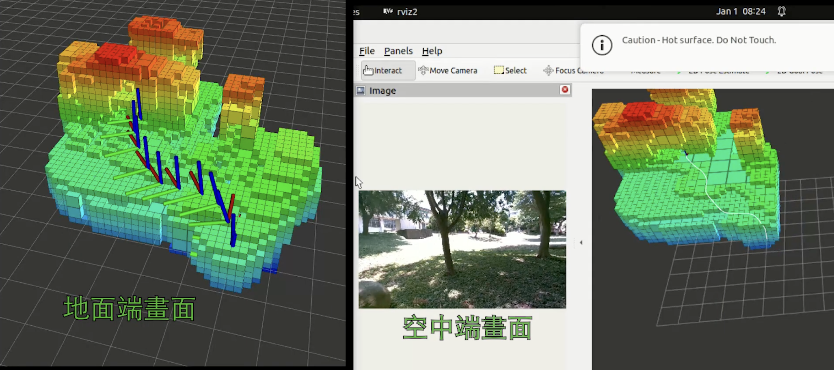Click the notification bell in top bar
The width and height of the screenshot is (834, 370).
(781, 11)
